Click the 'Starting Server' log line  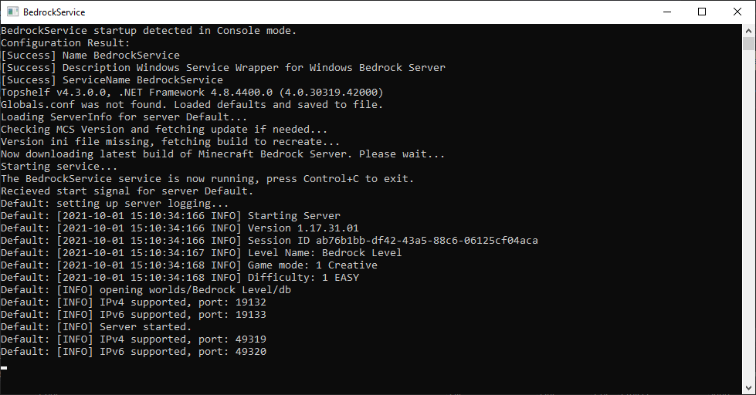(171, 216)
